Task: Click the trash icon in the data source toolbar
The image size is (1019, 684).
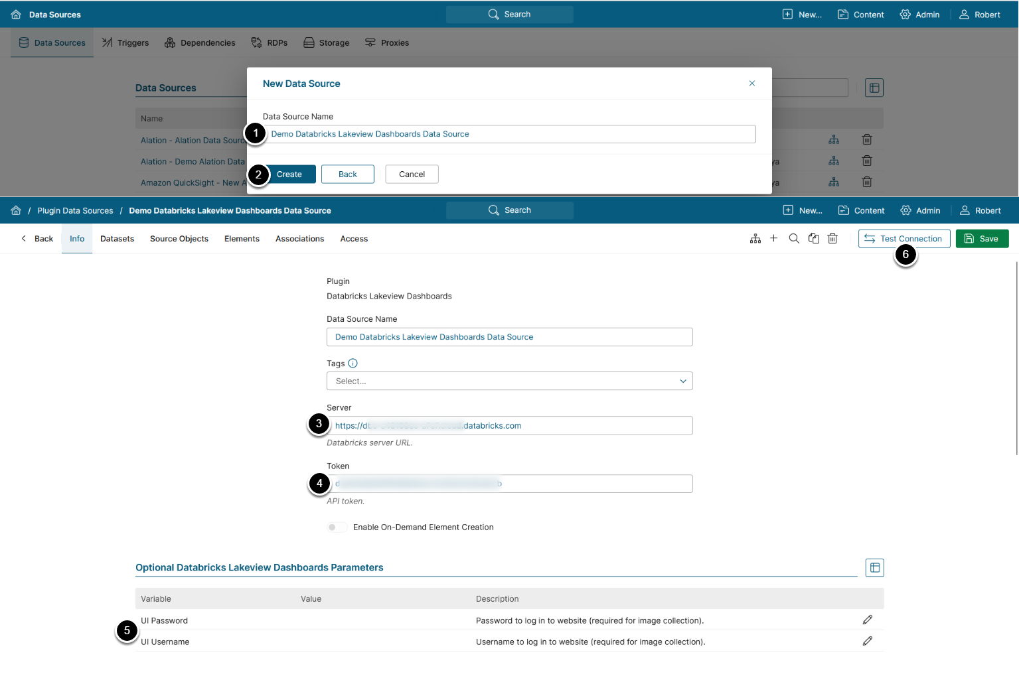Action: pyautogui.click(x=832, y=238)
